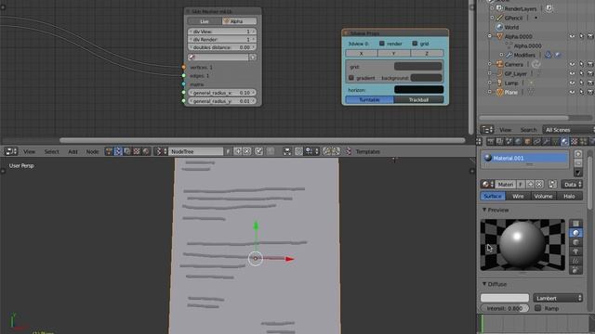Select the Material.001 slot
This screenshot has width=595, height=334.
tap(524, 158)
